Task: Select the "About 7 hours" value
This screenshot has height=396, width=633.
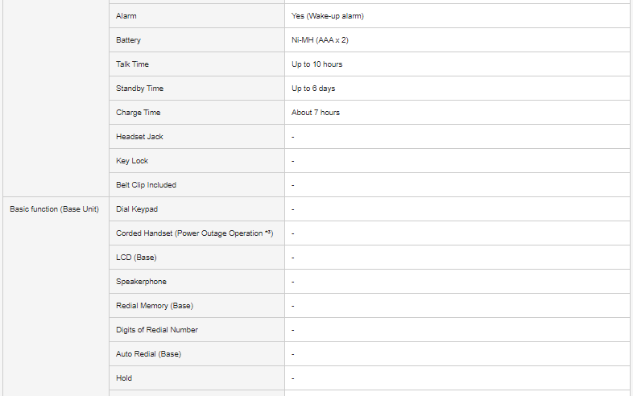Action: [316, 113]
